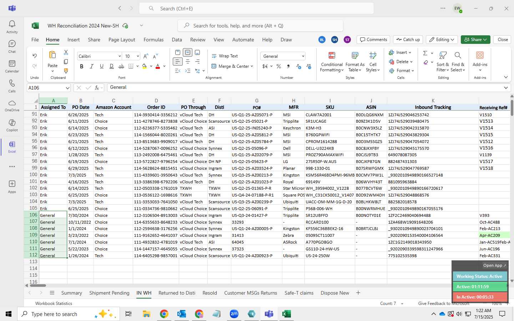This screenshot has height=321, width=514.
Task: Open Insert function fx icon
Action: (97, 88)
